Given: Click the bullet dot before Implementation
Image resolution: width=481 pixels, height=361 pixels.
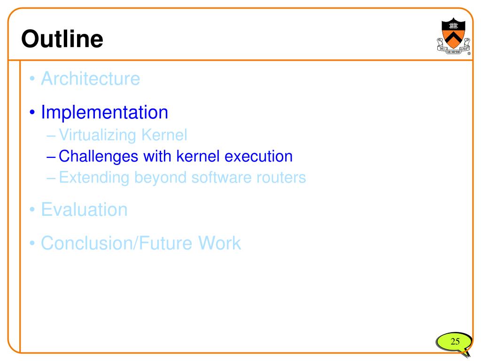Looking at the screenshot, I should pyautogui.click(x=32, y=112).
